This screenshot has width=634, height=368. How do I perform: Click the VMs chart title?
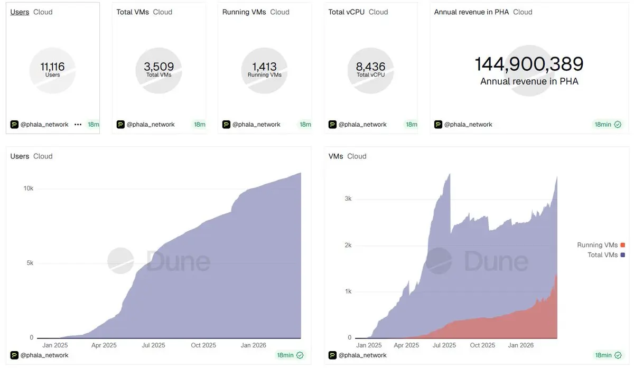click(x=335, y=156)
